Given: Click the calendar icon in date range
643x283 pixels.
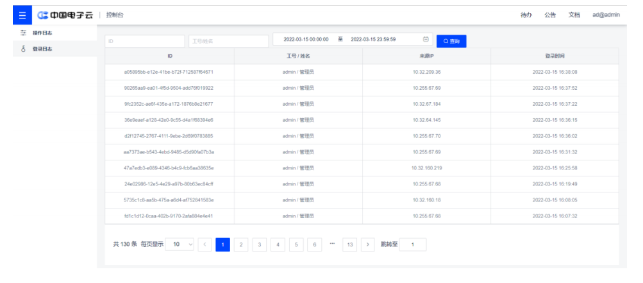Looking at the screenshot, I should point(426,39).
